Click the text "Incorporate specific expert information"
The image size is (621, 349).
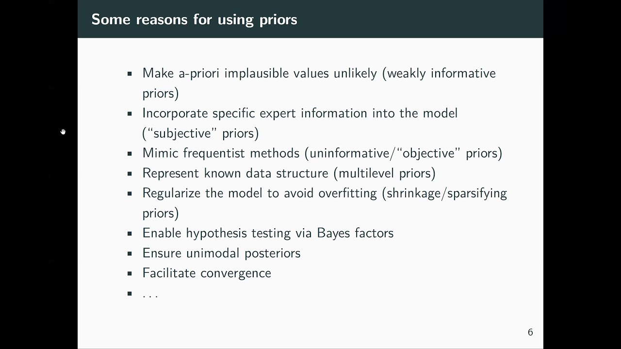point(256,113)
